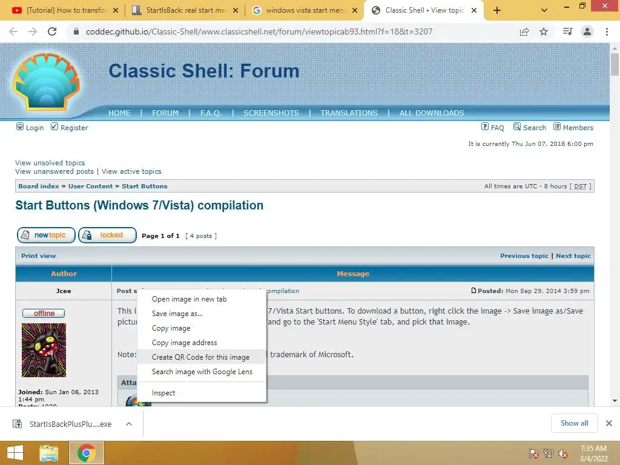
Task: Open File Explorer from taskbar
Action: pos(49,453)
